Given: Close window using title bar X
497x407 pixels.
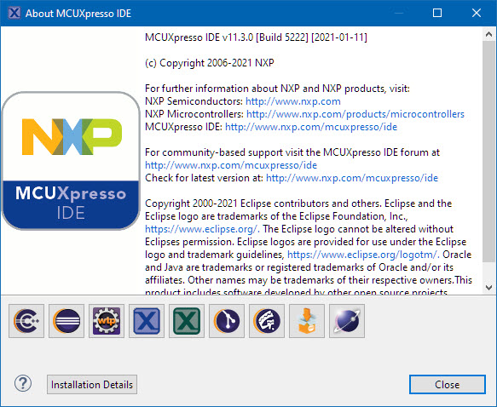Looking at the screenshot, I should (477, 13).
